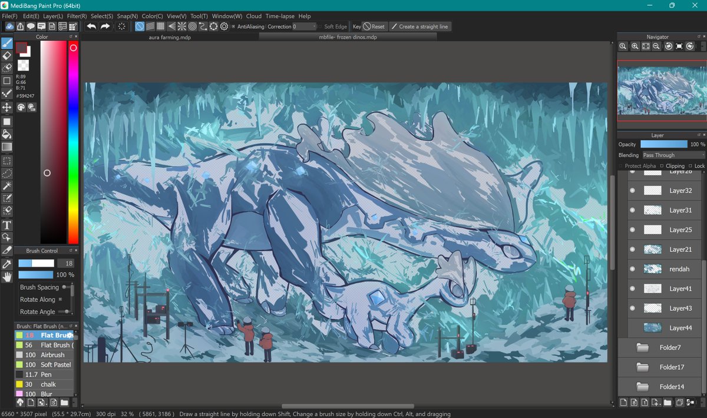The height and width of the screenshot is (418, 707).
Task: Select the Magic Wand tool
Action: pyautogui.click(x=7, y=186)
